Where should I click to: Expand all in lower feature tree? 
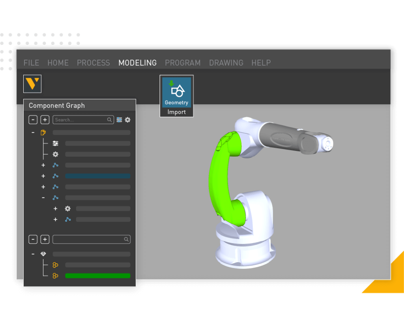coord(45,240)
